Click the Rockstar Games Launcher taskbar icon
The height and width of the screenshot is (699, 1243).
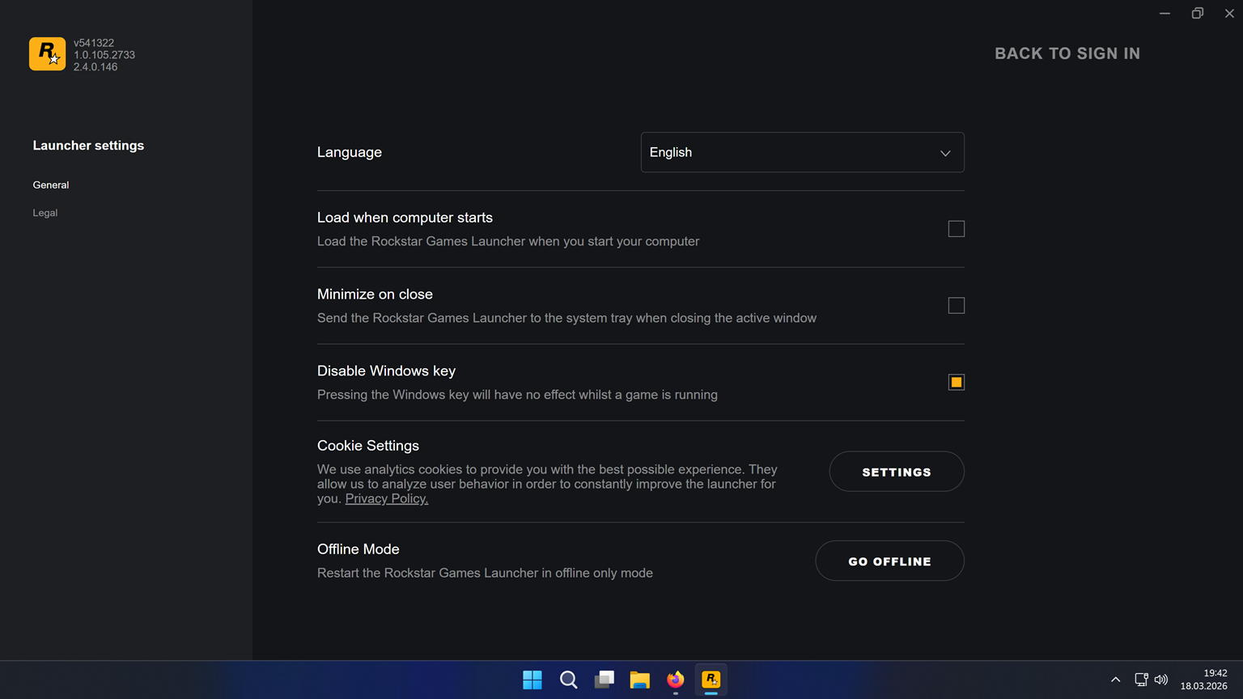711,680
